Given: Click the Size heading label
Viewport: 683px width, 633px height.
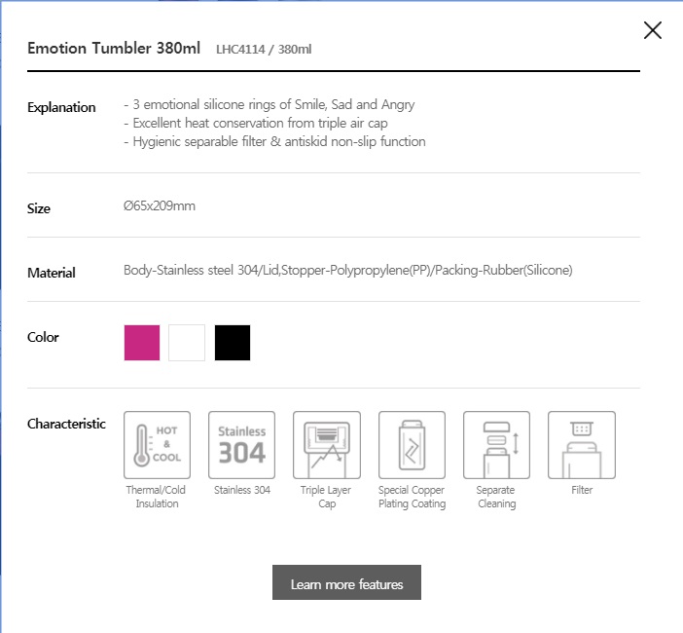Looking at the screenshot, I should tap(39, 208).
